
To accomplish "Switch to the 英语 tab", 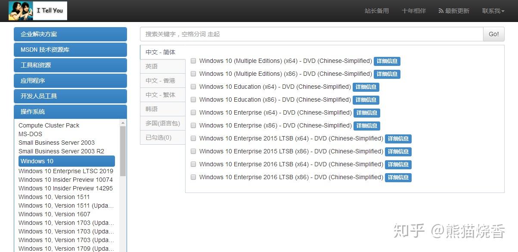I will point(163,66).
